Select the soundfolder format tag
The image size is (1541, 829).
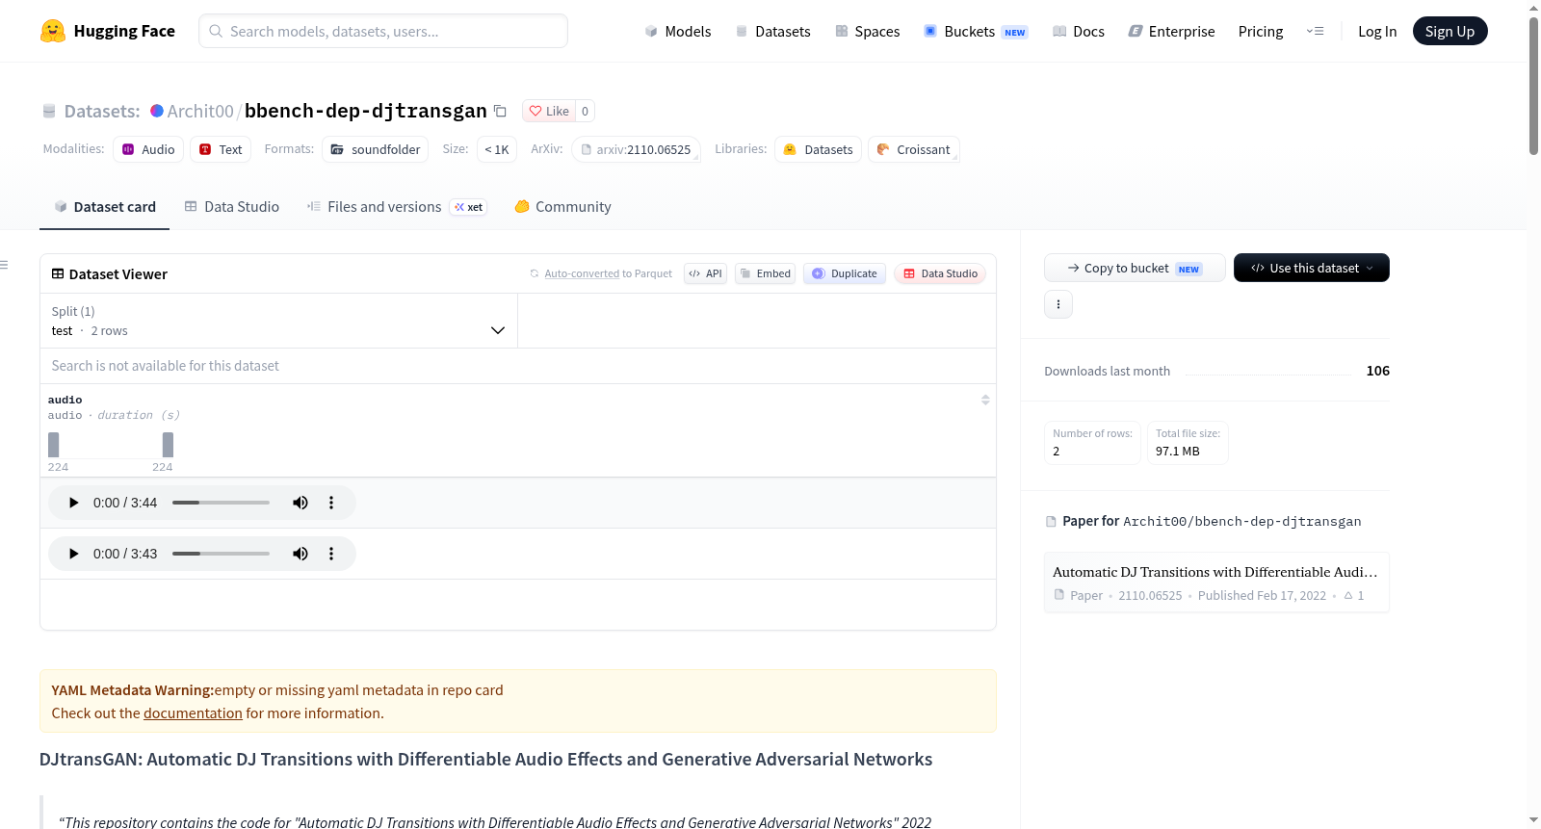click(376, 149)
